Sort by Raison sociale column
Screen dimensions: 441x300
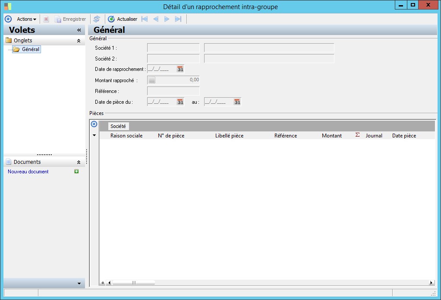tap(126, 136)
